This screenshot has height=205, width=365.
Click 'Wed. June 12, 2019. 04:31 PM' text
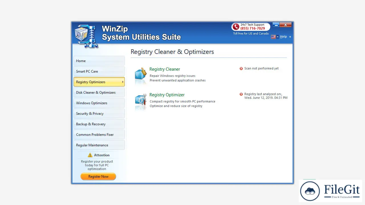[266, 98]
